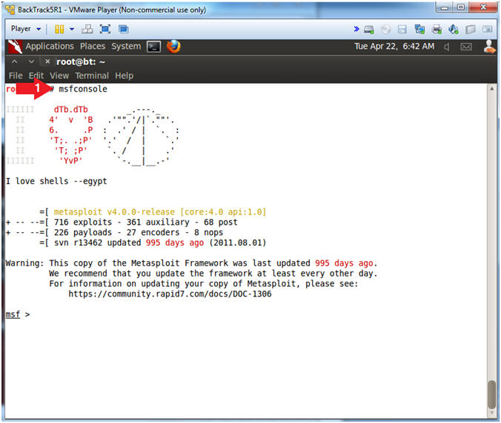Open the terminal File menu
This screenshot has width=501, height=423.
click(x=16, y=76)
